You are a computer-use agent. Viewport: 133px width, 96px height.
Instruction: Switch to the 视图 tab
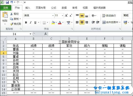(x=85, y=8)
